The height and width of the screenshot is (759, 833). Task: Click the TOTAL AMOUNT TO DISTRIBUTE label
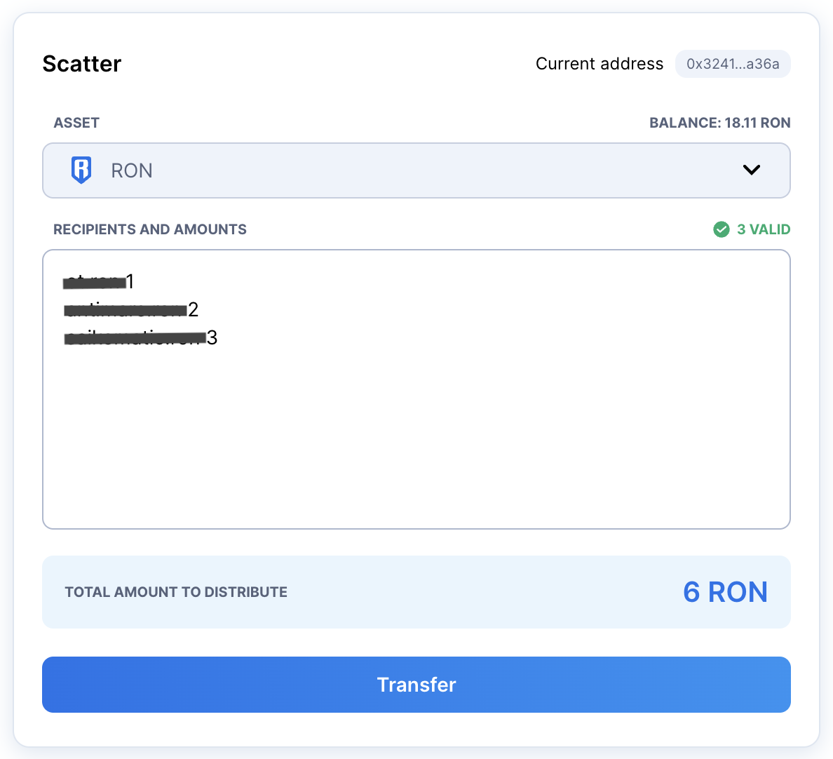[x=176, y=592]
